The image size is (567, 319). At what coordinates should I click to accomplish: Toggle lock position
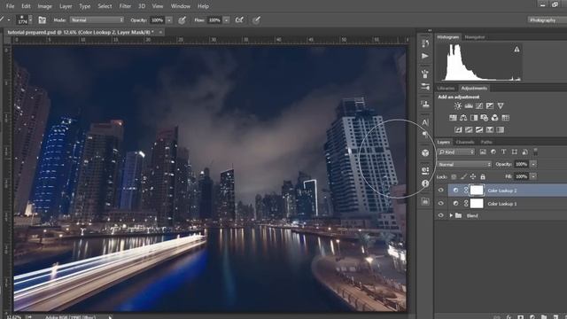(x=473, y=176)
